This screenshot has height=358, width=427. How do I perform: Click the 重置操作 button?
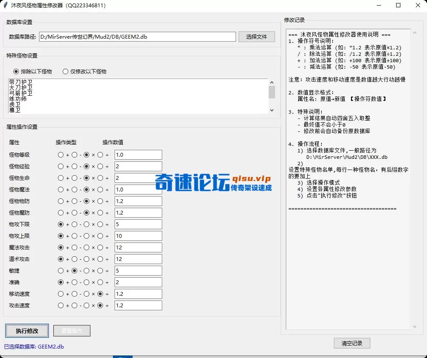[71, 331]
